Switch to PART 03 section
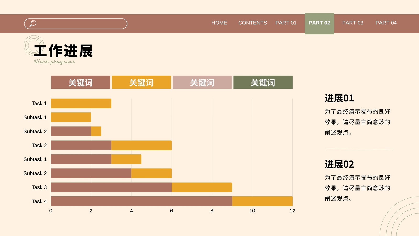Image resolution: width=419 pixels, height=236 pixels. (353, 23)
